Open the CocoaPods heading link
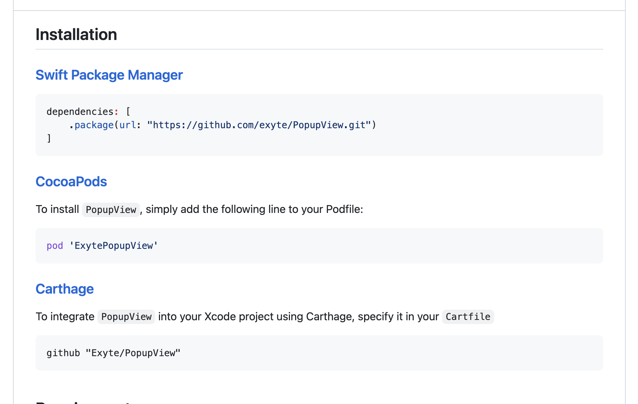The width and height of the screenshot is (638, 404). (71, 182)
